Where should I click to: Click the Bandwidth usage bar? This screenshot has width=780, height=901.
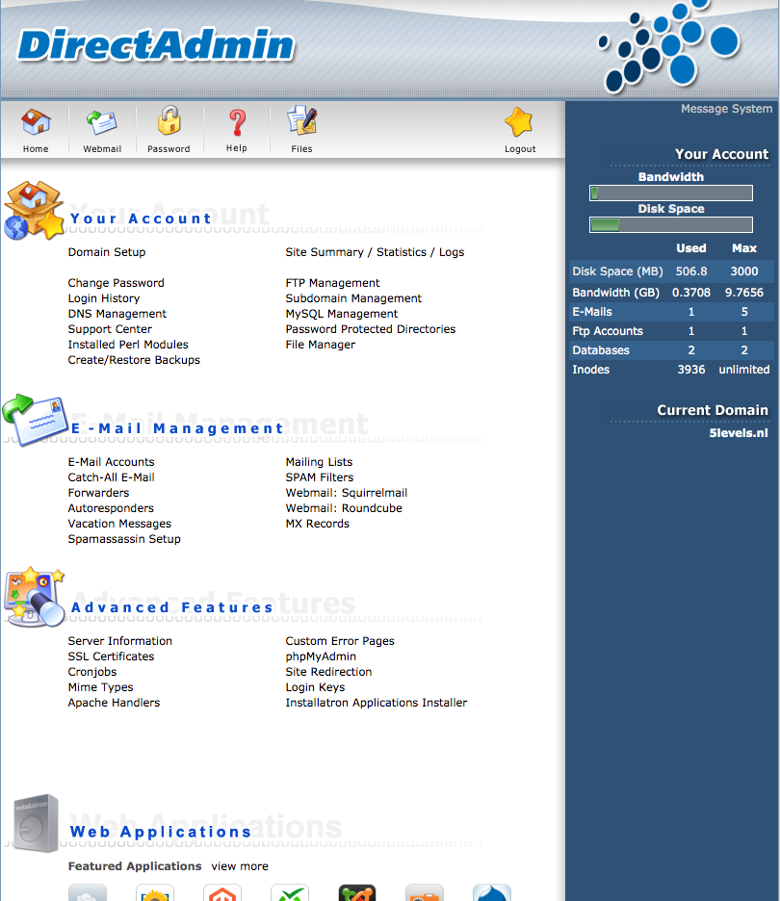pyautogui.click(x=671, y=193)
